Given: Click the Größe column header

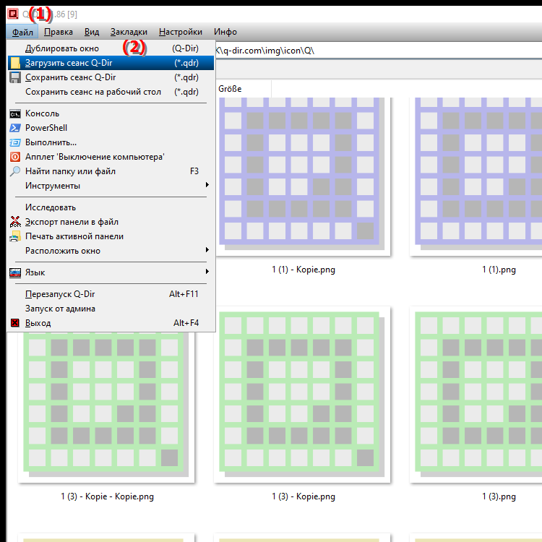Looking at the screenshot, I should tap(244, 89).
